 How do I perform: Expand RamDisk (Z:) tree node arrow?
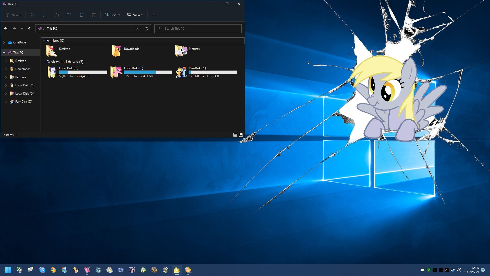tap(6, 102)
